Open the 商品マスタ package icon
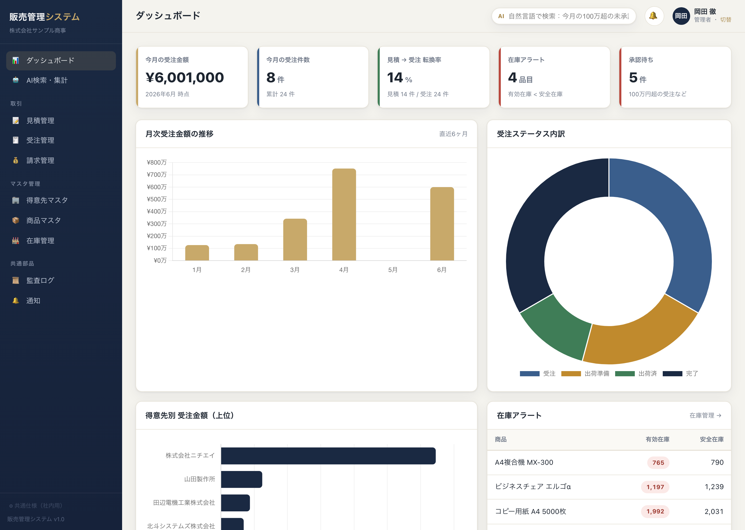The height and width of the screenshot is (530, 745). tap(15, 220)
